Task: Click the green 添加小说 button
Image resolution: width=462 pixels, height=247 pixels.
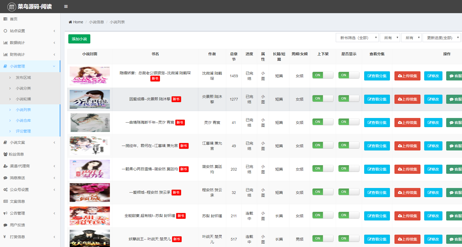Action: click(x=79, y=39)
